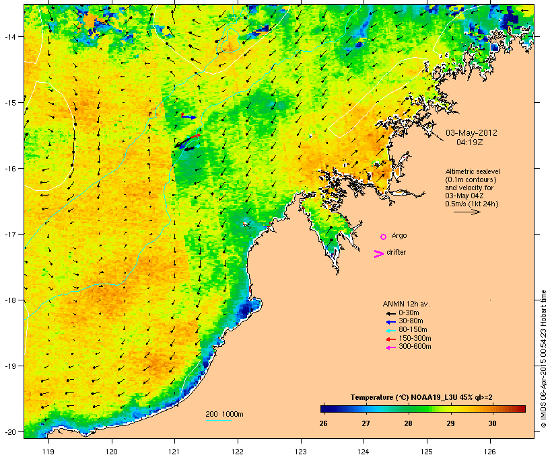Viewport: 552px width, 457px height.
Task: Click the dark blue end of the temperature colorbar
Action: pos(326,409)
